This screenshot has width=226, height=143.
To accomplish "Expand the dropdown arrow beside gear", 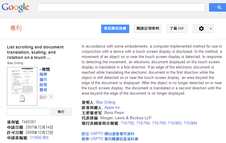I will pos(211,29).
